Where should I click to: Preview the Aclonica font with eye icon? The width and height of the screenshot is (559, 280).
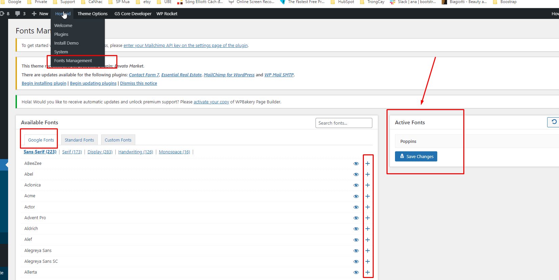(x=356, y=185)
